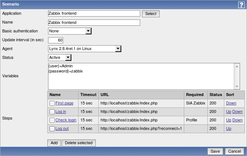Move First page step Down
The width and height of the screenshot is (247, 156).
coord(231,103)
